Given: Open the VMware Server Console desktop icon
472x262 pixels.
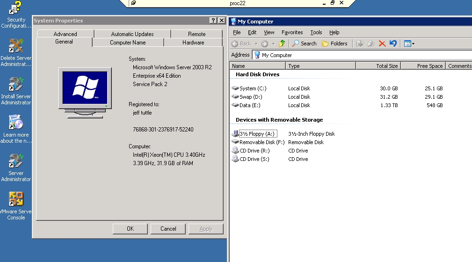Looking at the screenshot, I should point(15,206).
